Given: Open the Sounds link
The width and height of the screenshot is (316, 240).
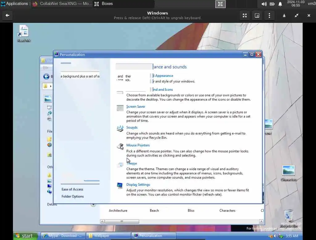Looking at the screenshot, I should tap(132, 127).
